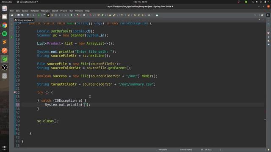Click the New Java Package icon
Viewport: 271px width, 152px height.
click(99, 15)
